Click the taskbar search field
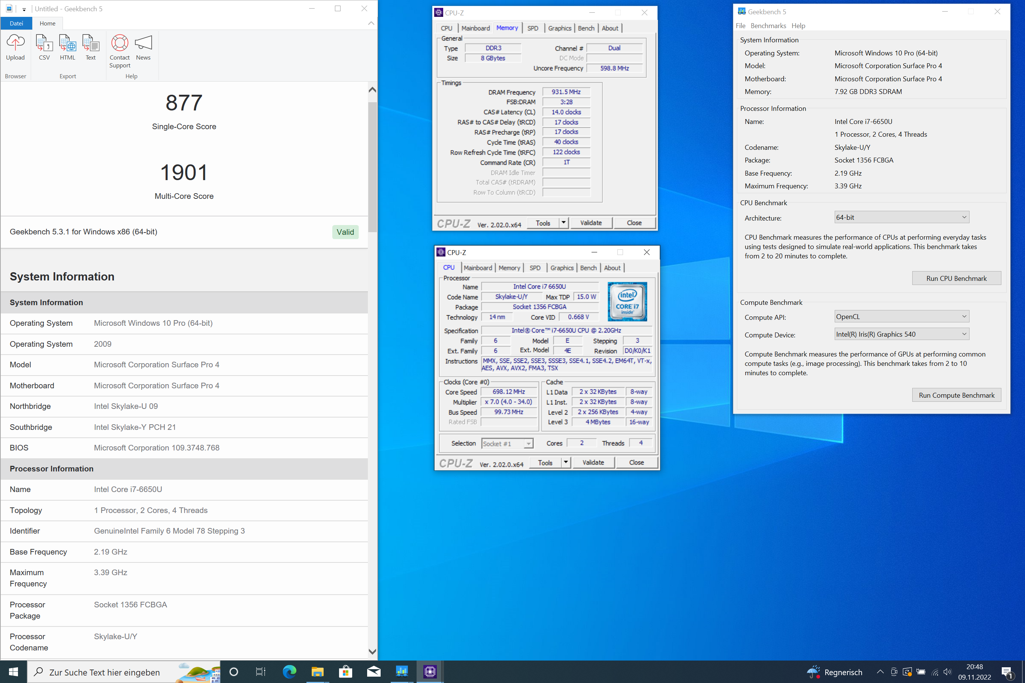The image size is (1025, 683). click(x=124, y=672)
